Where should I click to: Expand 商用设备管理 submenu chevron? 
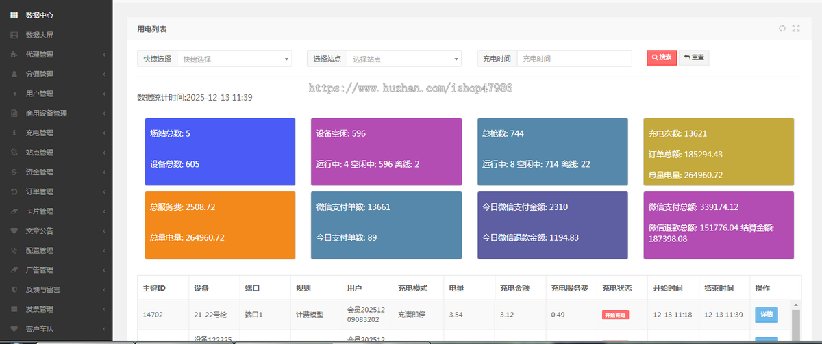pos(104,113)
